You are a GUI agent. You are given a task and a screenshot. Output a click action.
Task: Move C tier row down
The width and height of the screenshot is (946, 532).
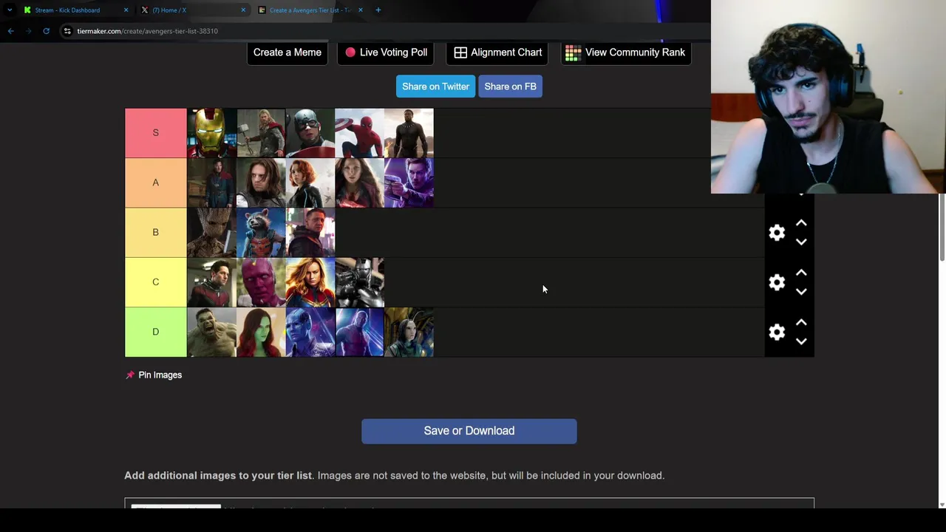click(801, 291)
